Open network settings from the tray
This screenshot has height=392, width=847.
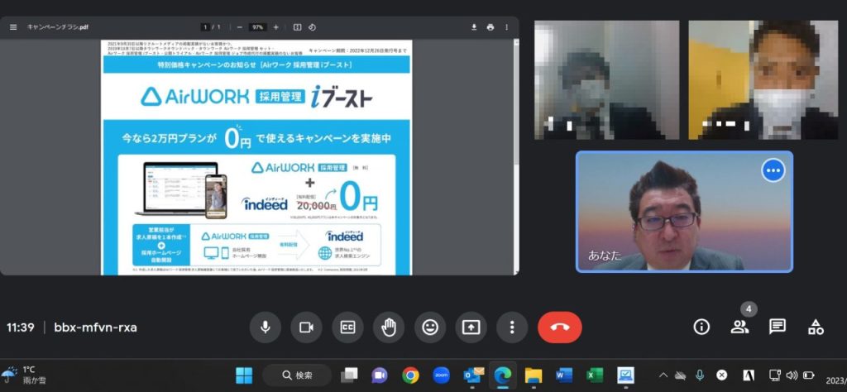[774, 375]
